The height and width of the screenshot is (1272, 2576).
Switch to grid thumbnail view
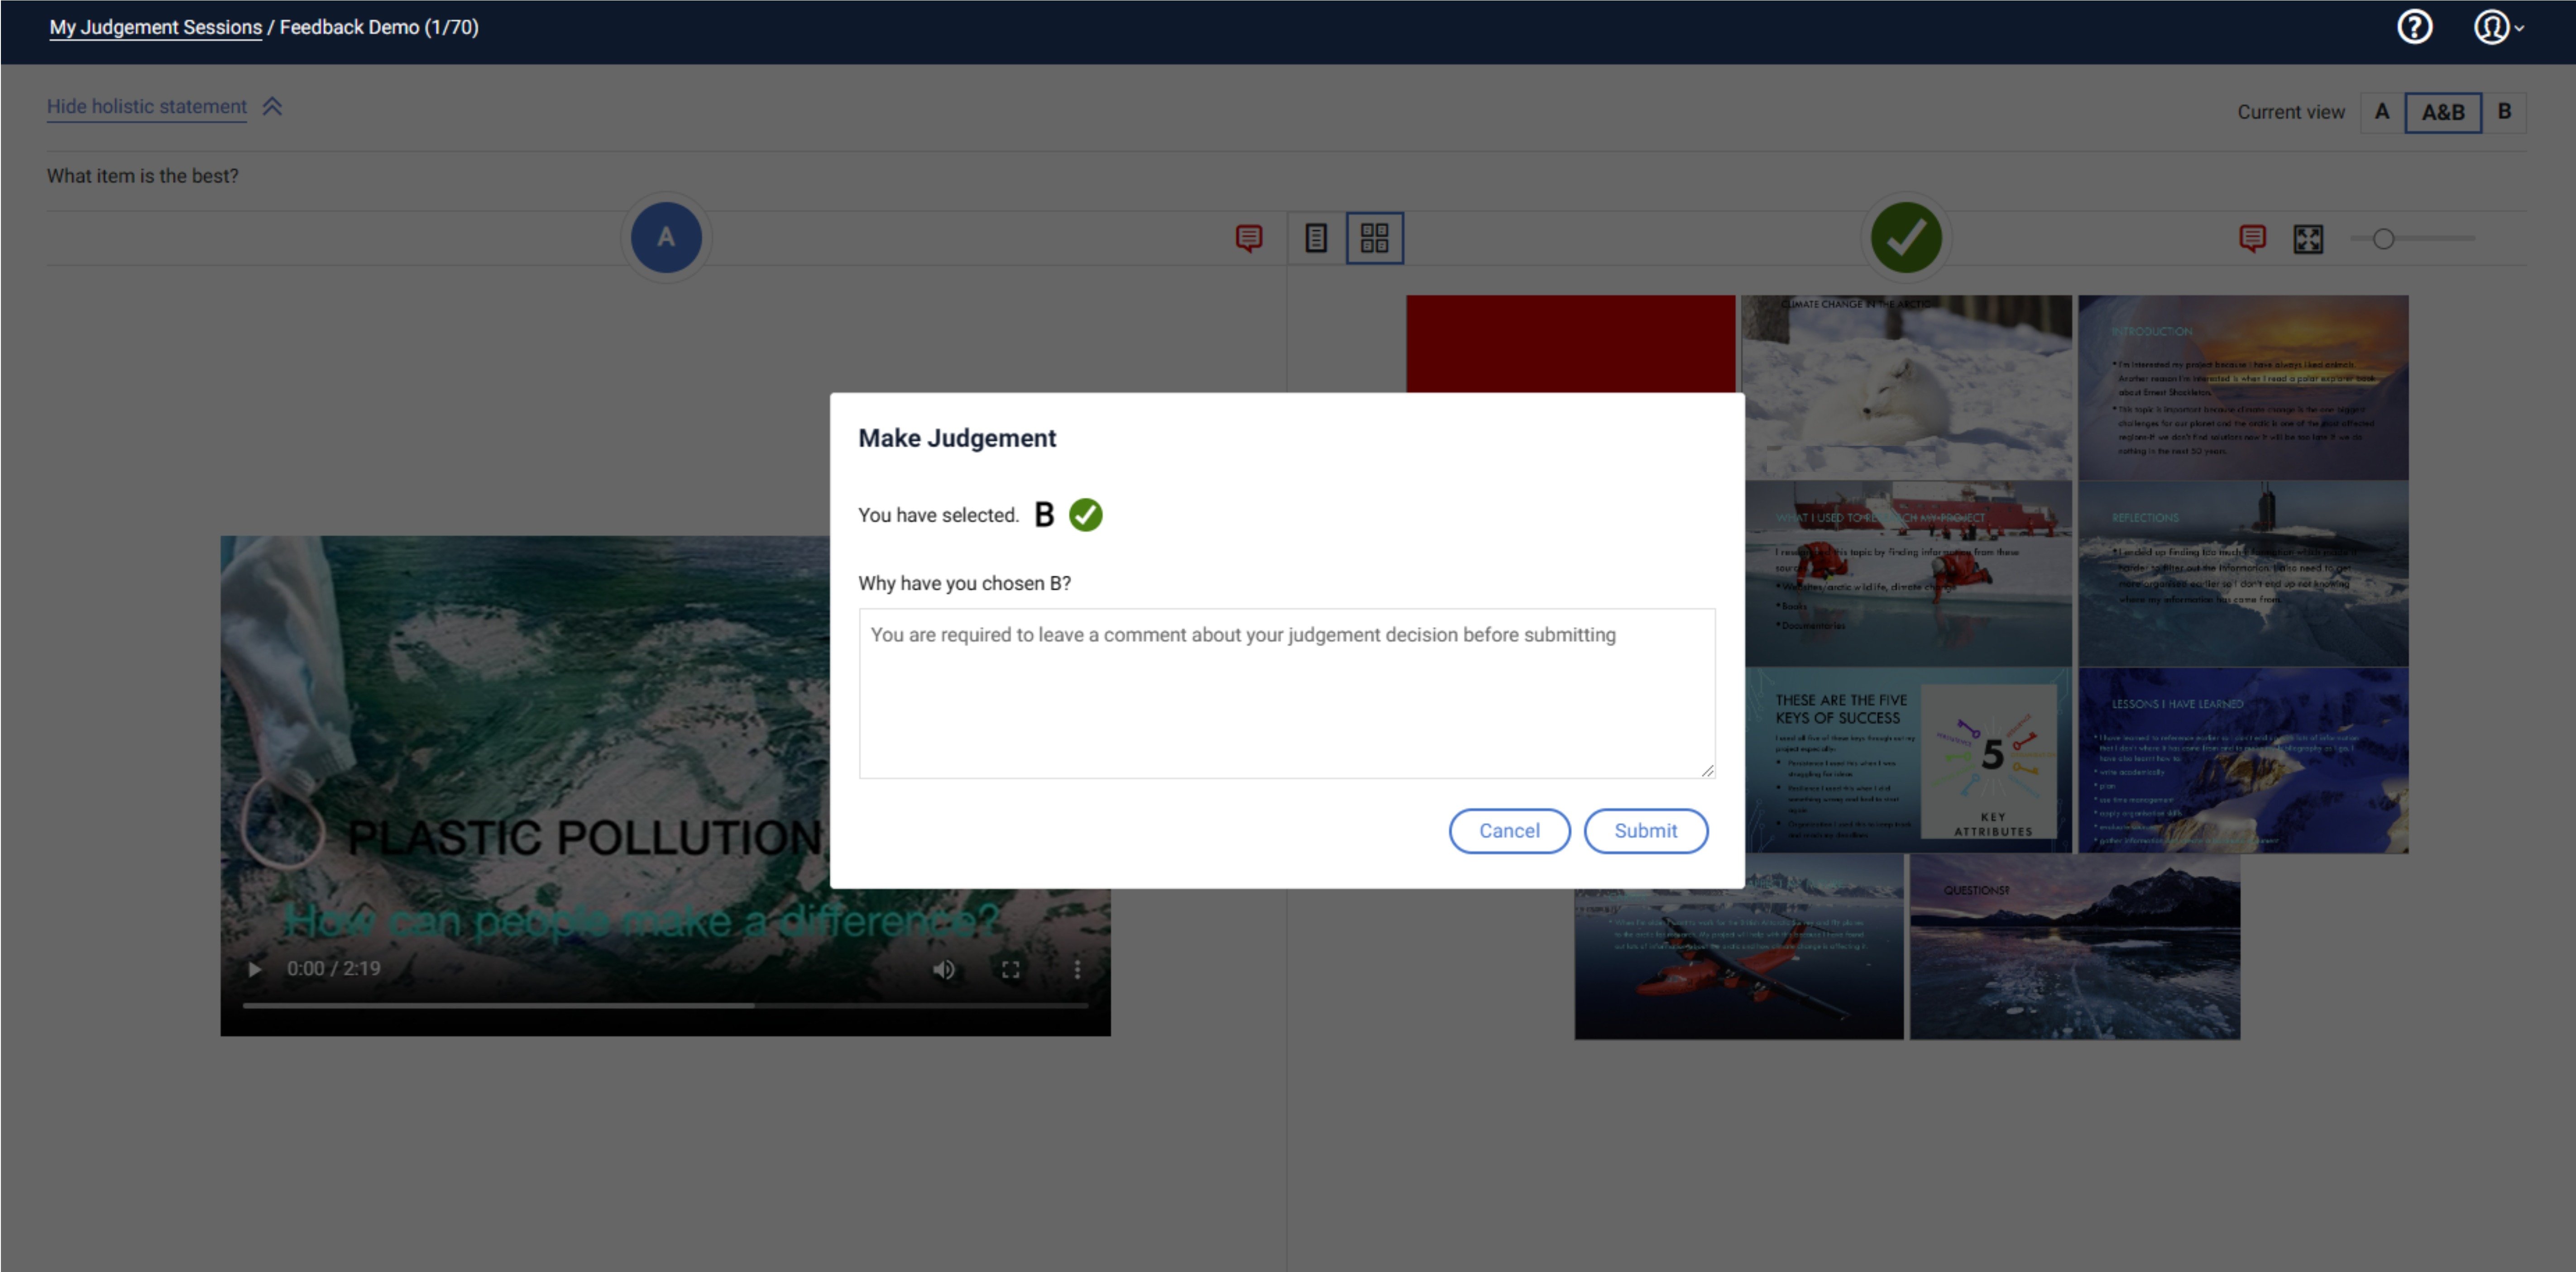pos(1374,238)
